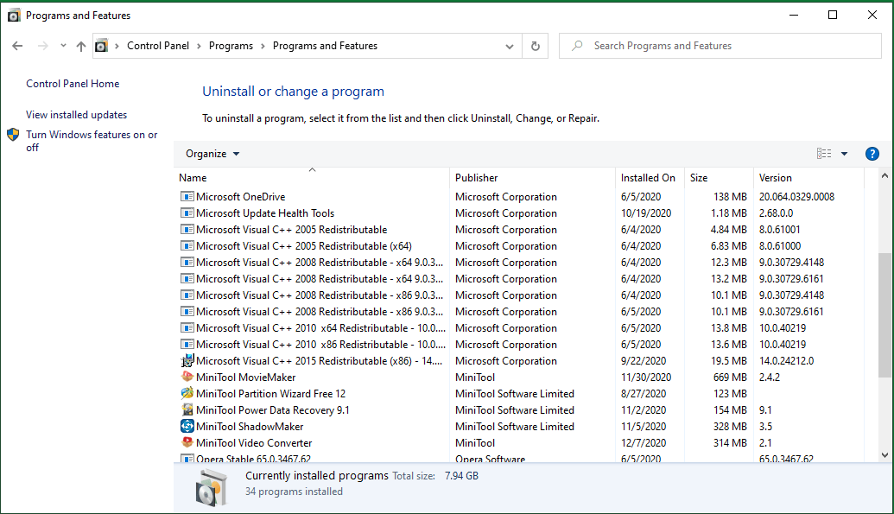Open the Help question mark icon
The width and height of the screenshot is (894, 514).
point(872,154)
